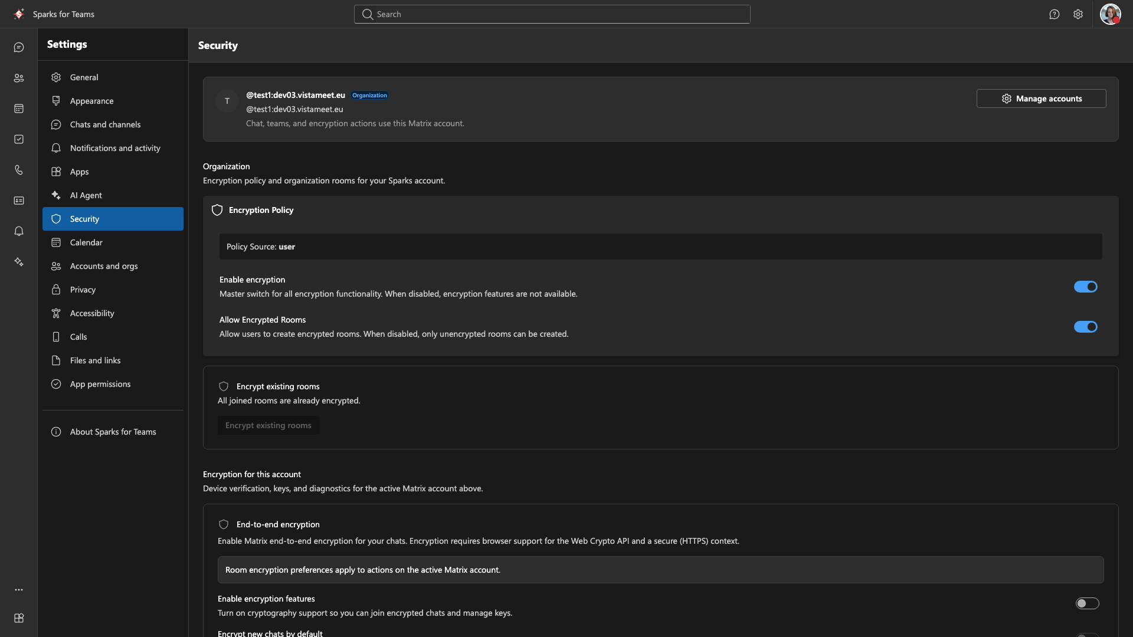Click the Notifications bell icon in Settings list

click(x=56, y=148)
